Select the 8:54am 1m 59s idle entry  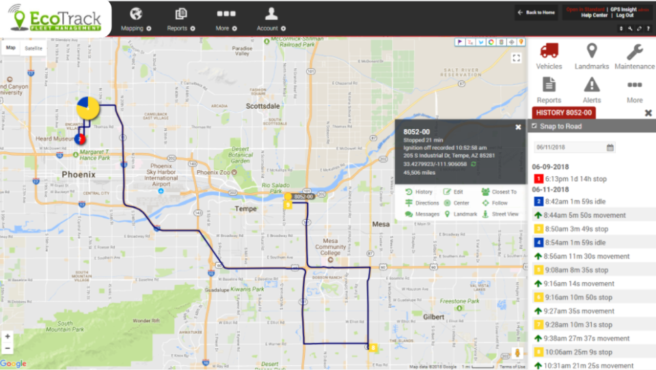pos(592,242)
